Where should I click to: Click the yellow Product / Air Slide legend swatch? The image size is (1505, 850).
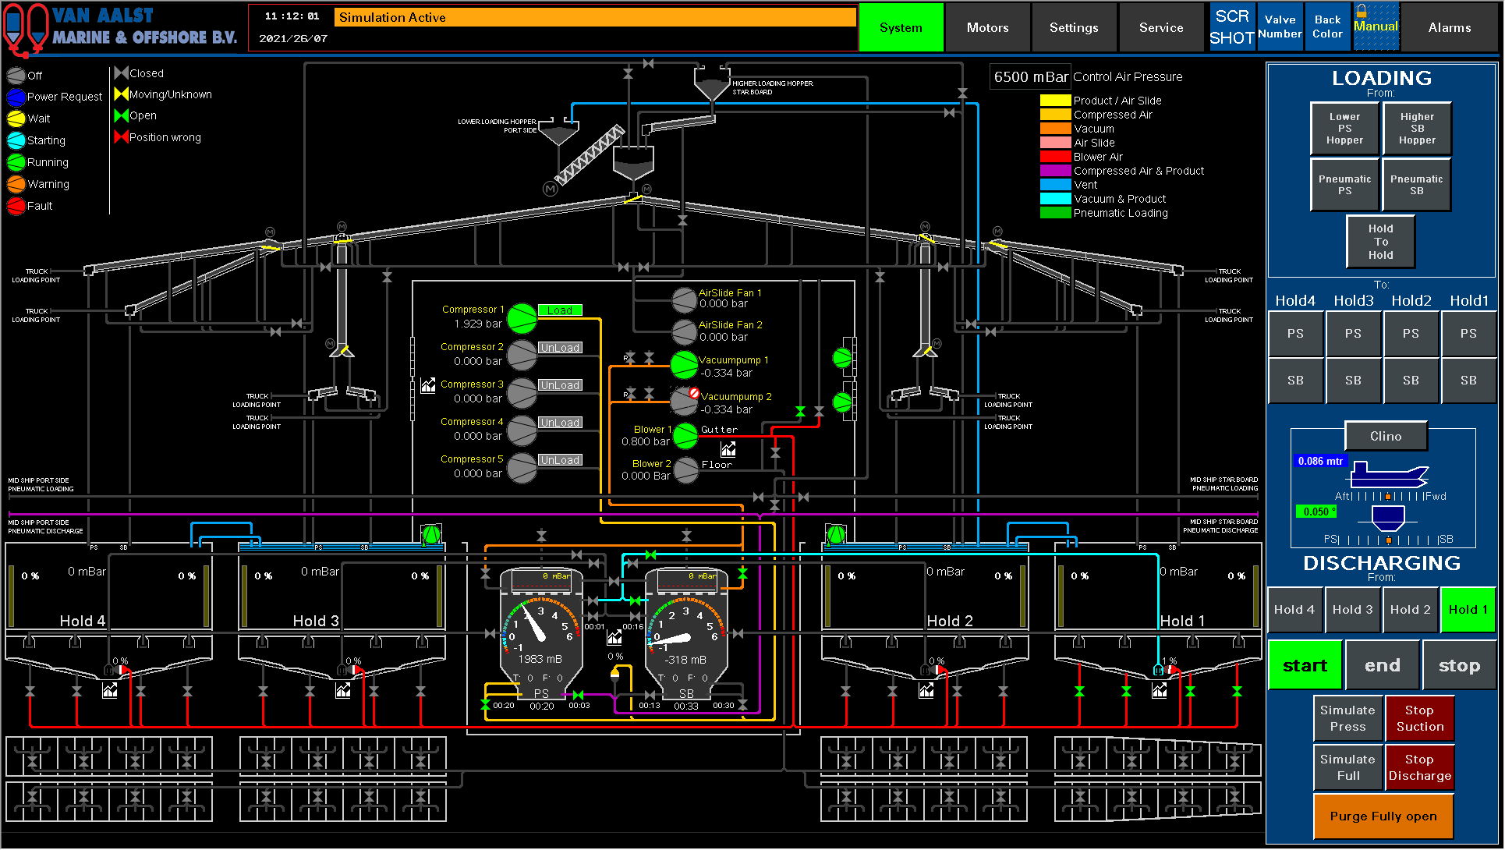click(1055, 101)
